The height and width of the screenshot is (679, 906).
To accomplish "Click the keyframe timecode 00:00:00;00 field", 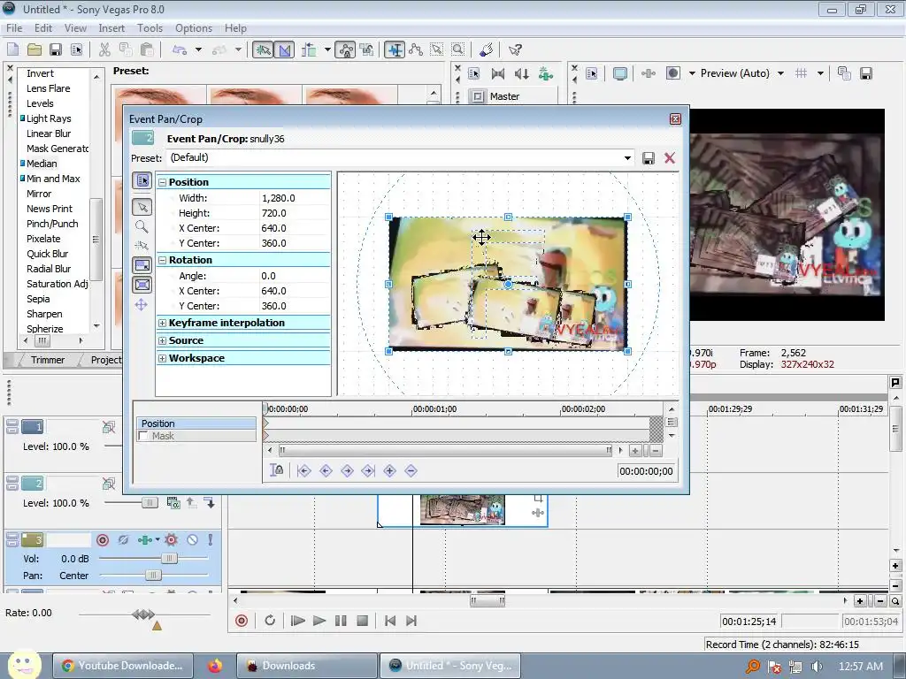I will click(646, 471).
